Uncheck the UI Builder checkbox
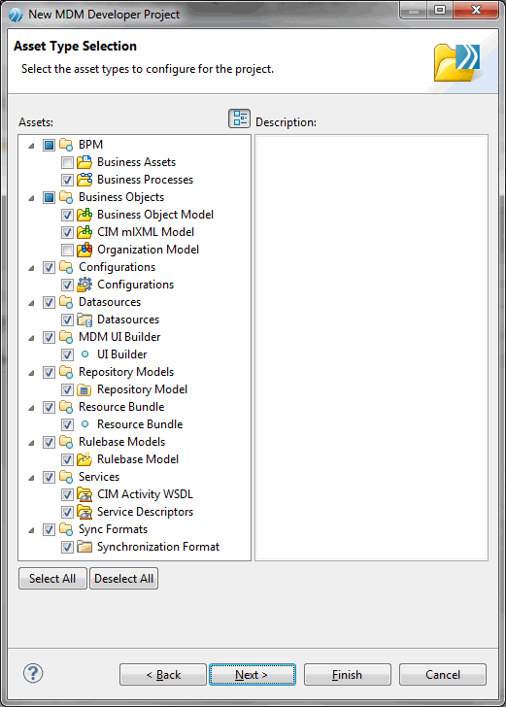The height and width of the screenshot is (707, 506). click(x=67, y=354)
